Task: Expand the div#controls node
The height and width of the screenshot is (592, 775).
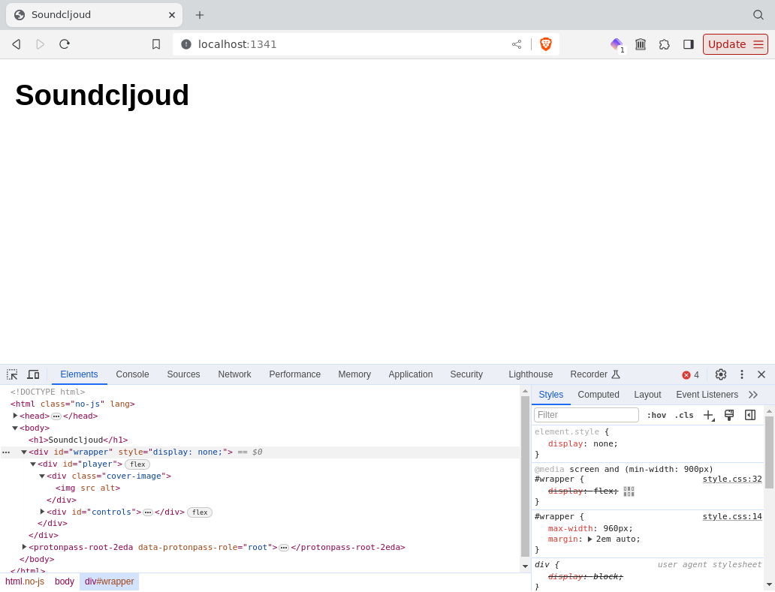Action: click(x=43, y=512)
